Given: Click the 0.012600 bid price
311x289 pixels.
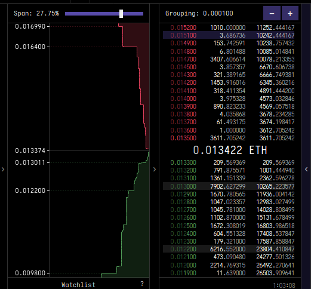Looking at the screenshot, I should coord(183,217).
